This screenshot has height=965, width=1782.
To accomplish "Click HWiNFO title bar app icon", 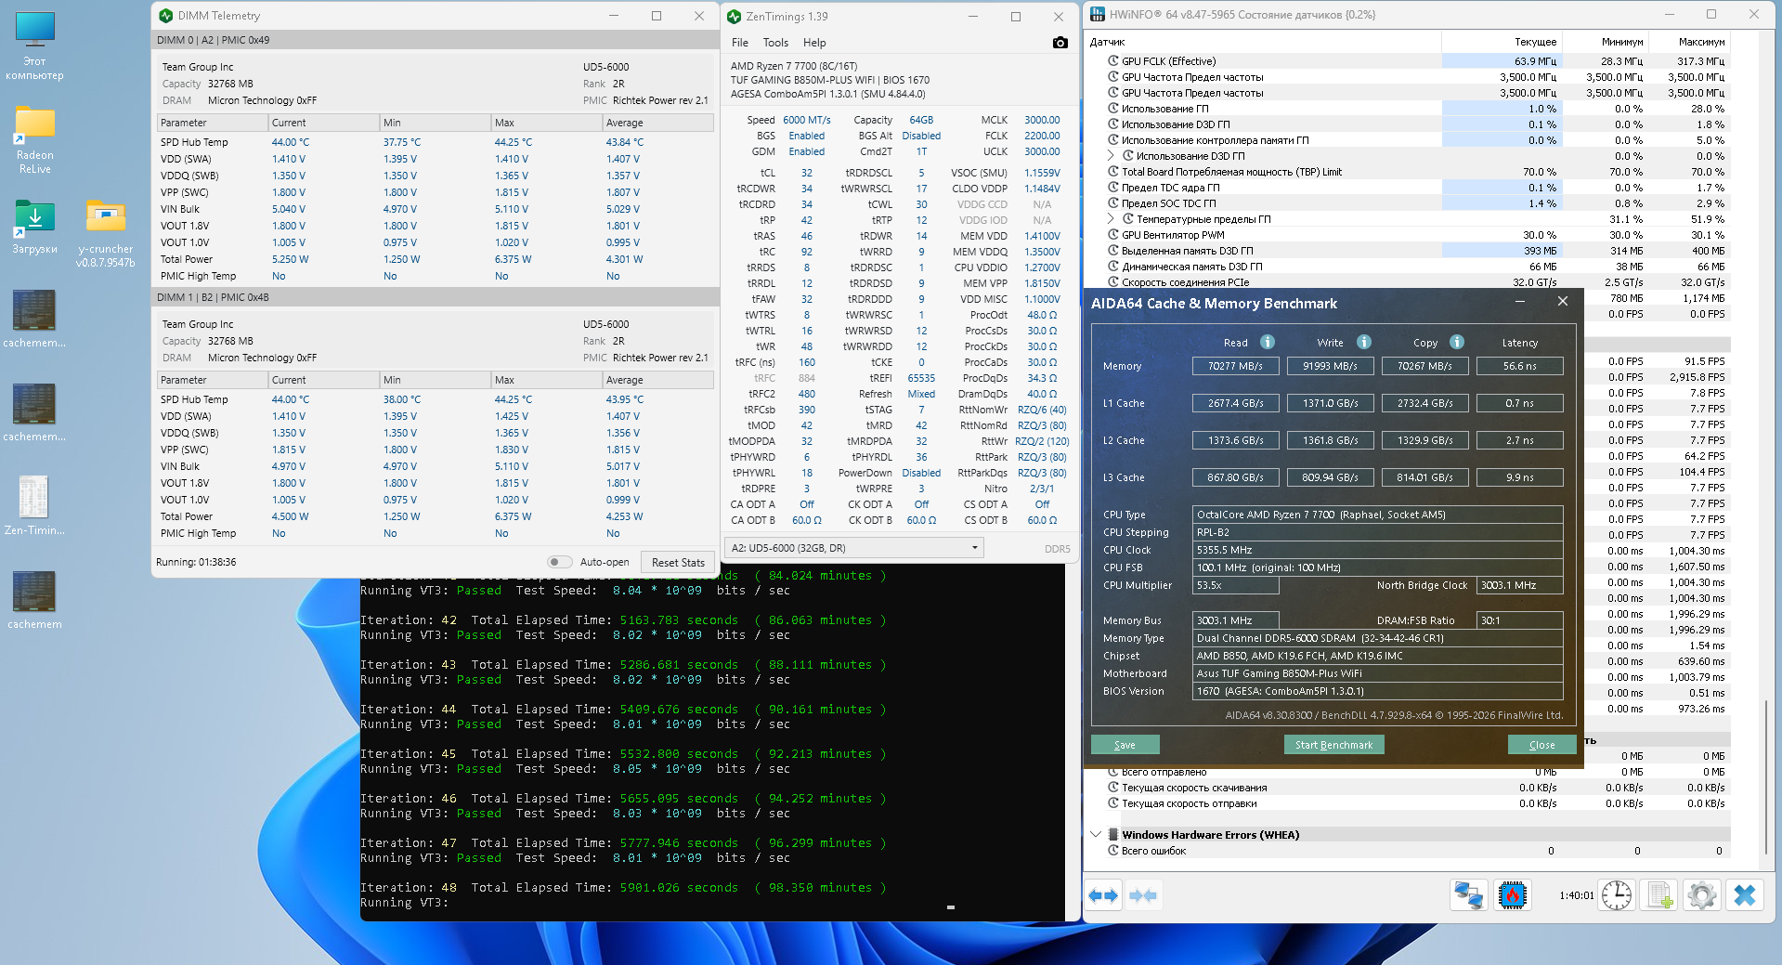I will point(1098,14).
